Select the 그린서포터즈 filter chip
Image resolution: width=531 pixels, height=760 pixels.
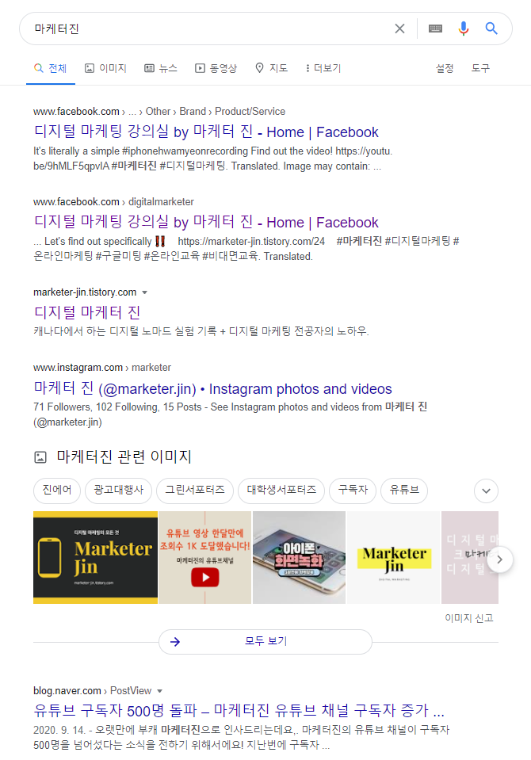(x=195, y=490)
